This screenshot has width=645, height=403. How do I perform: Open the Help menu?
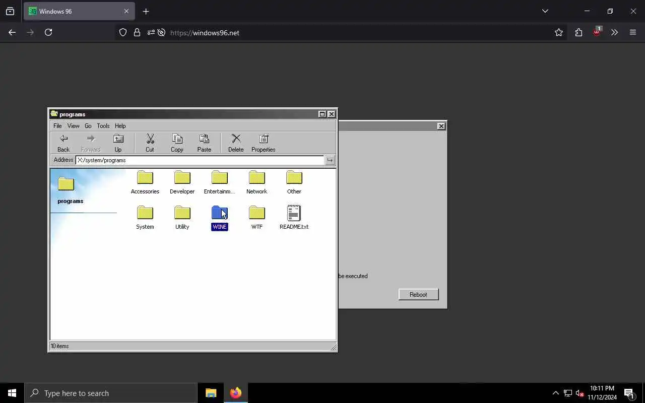click(120, 126)
